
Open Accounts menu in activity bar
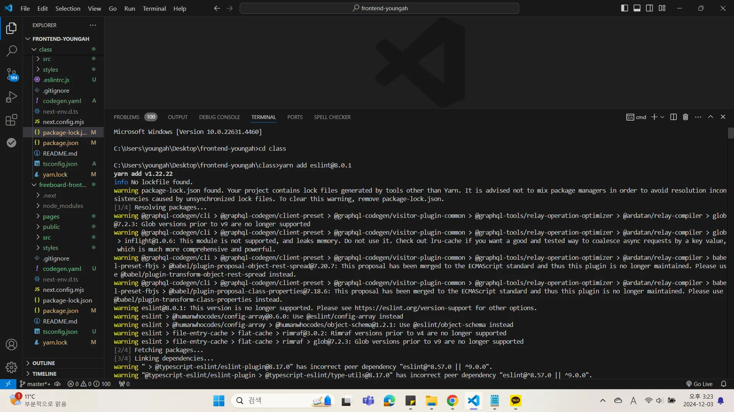tap(11, 344)
